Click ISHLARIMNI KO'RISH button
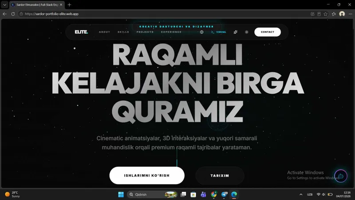Image resolution: width=355 pixels, height=200 pixels. (x=147, y=176)
